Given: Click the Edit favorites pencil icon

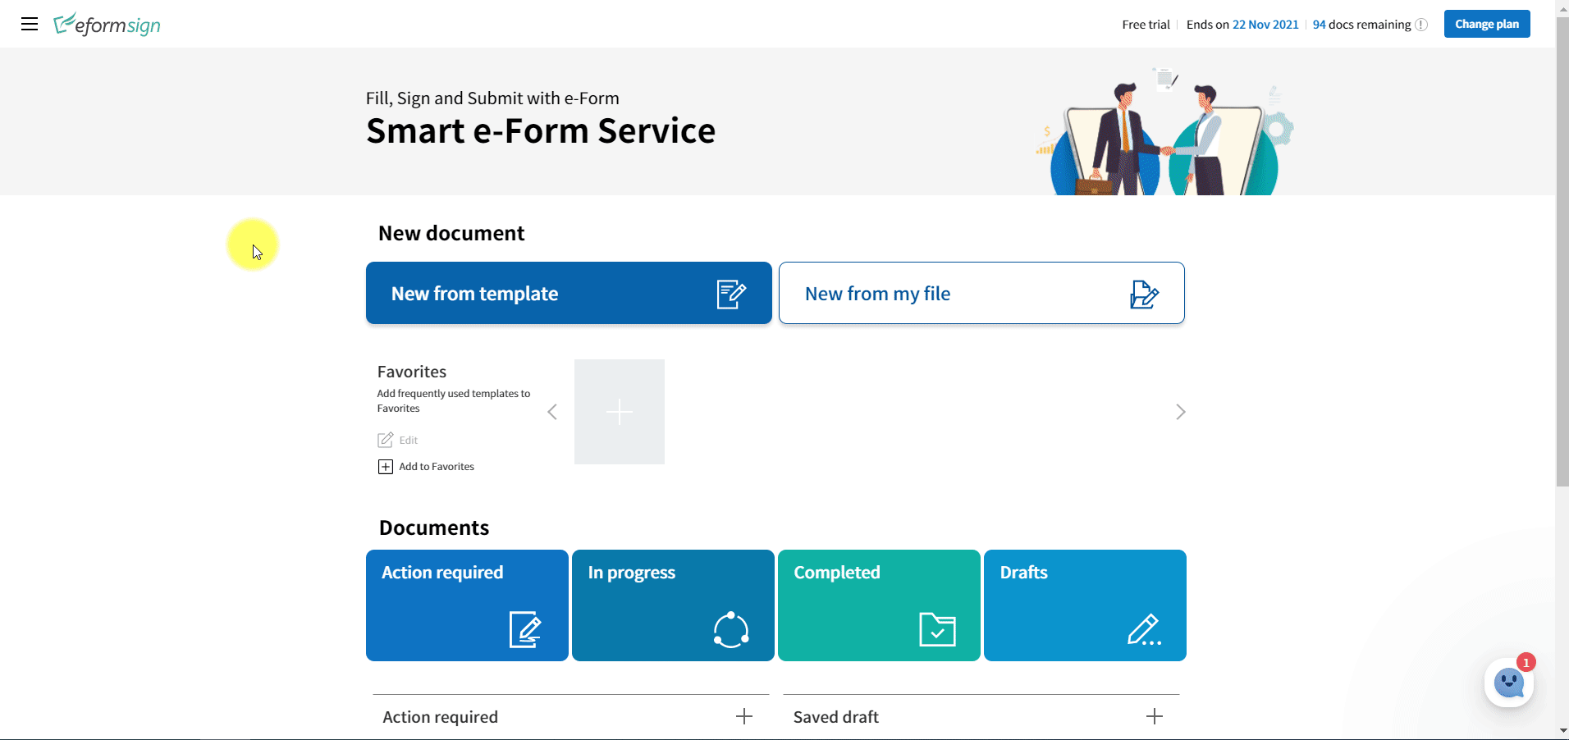Looking at the screenshot, I should coord(385,440).
